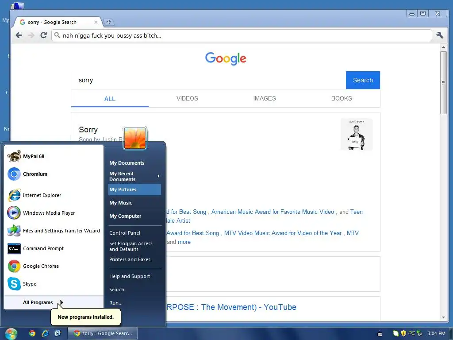
Task: Open 'American Music Award for Favorite Music Video' link
Action: click(273, 212)
